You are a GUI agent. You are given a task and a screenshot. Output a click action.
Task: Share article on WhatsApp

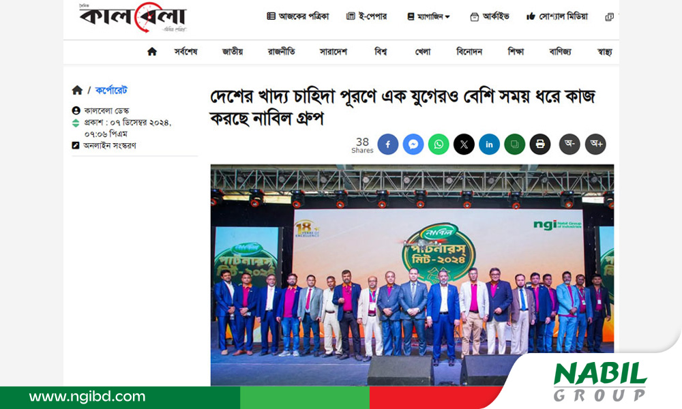point(439,145)
